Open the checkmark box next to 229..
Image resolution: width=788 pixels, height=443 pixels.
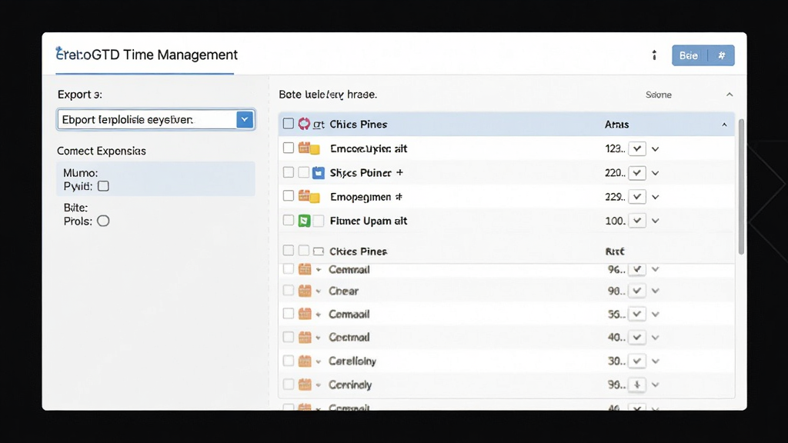pos(636,196)
